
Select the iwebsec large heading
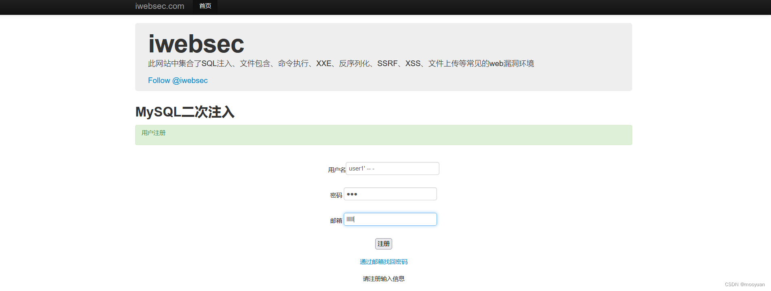click(x=196, y=44)
